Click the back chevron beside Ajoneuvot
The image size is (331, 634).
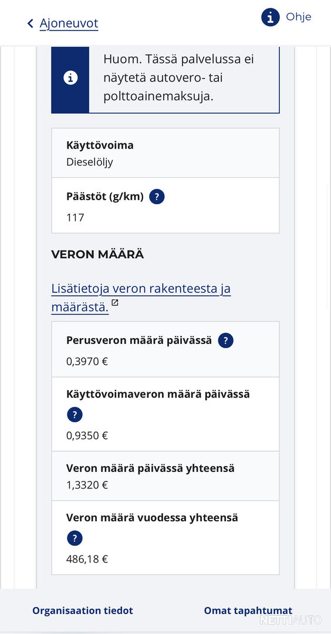31,23
